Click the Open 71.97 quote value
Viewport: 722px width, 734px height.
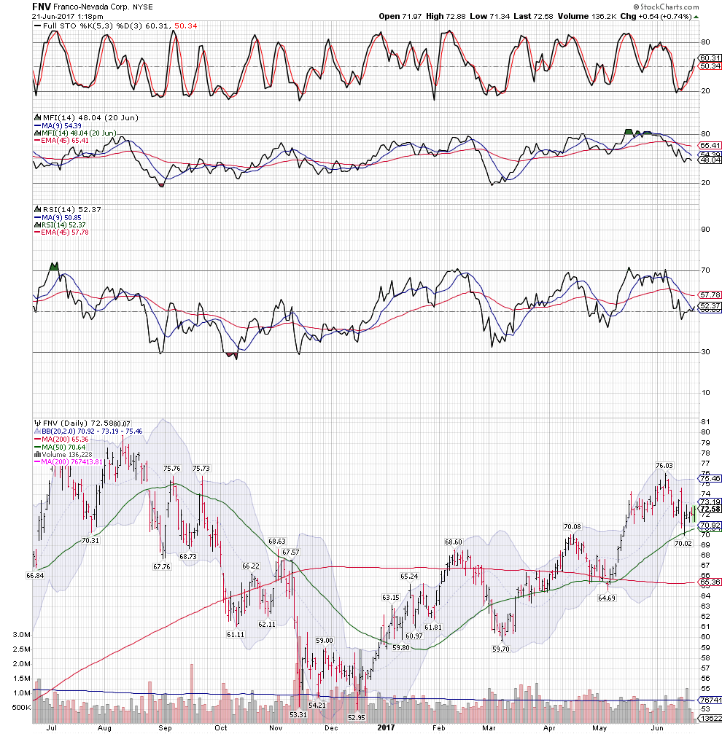tap(400, 16)
